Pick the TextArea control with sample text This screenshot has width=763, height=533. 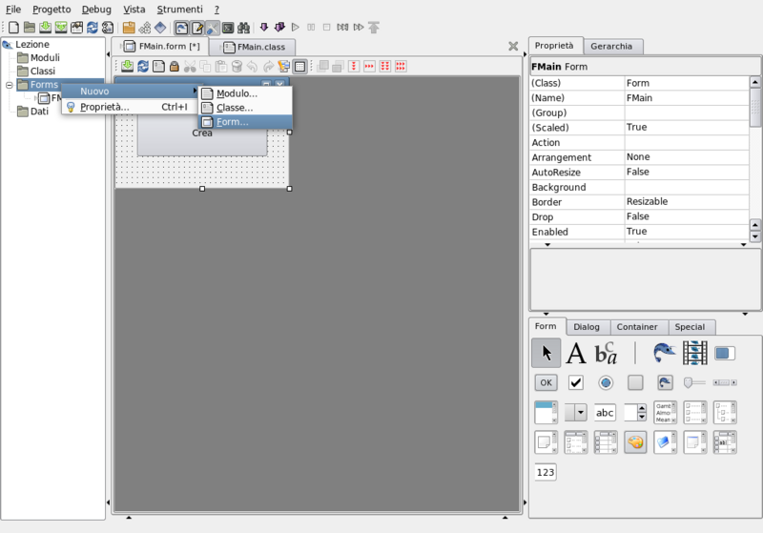[665, 413]
